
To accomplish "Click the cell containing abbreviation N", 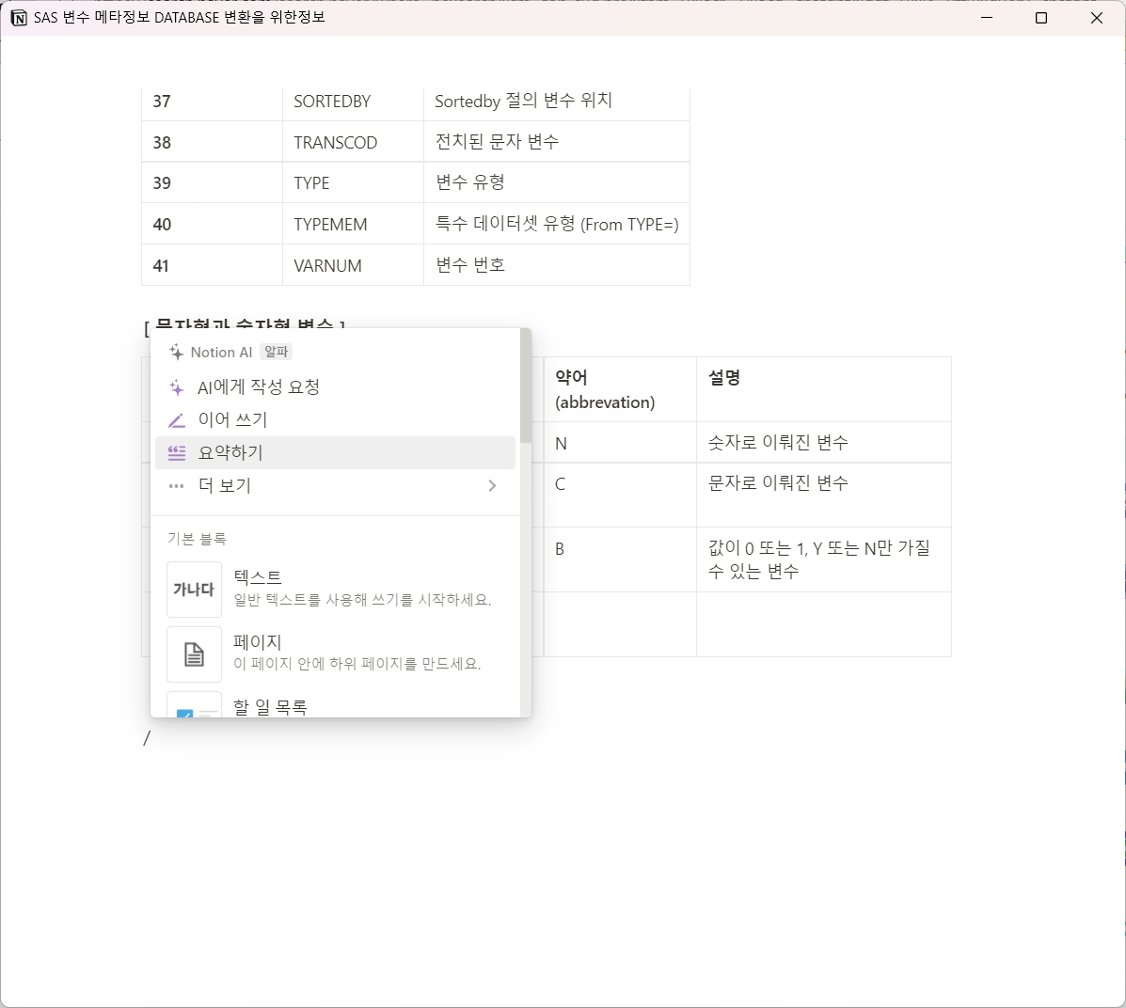I will click(x=620, y=442).
